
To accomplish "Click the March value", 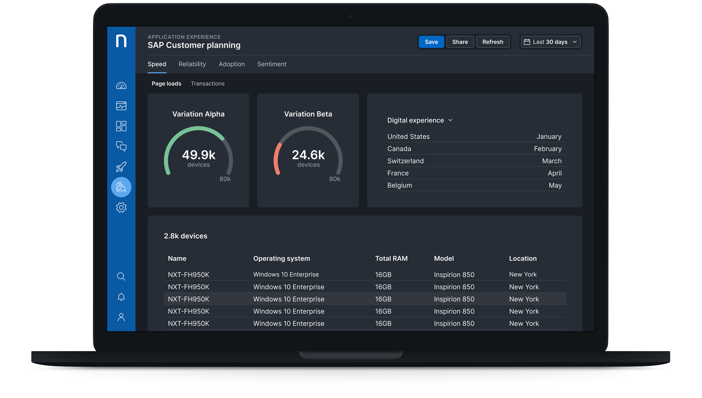I will (552, 161).
